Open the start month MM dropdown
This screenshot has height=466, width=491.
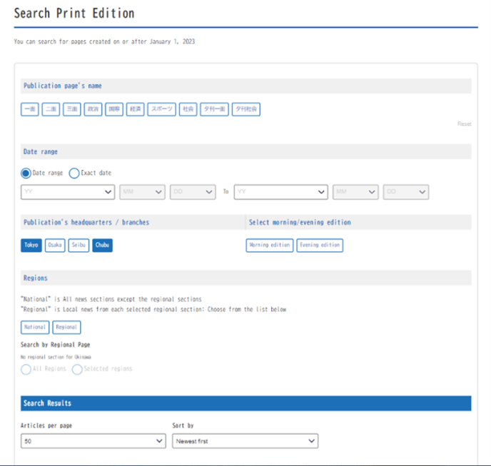[x=143, y=192]
